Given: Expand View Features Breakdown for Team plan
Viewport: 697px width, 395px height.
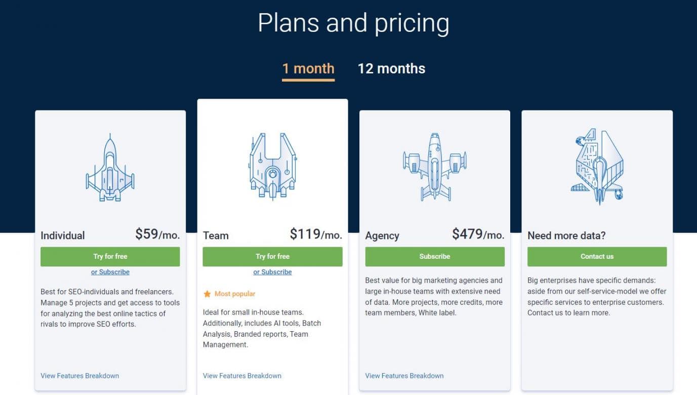Looking at the screenshot, I should [242, 376].
